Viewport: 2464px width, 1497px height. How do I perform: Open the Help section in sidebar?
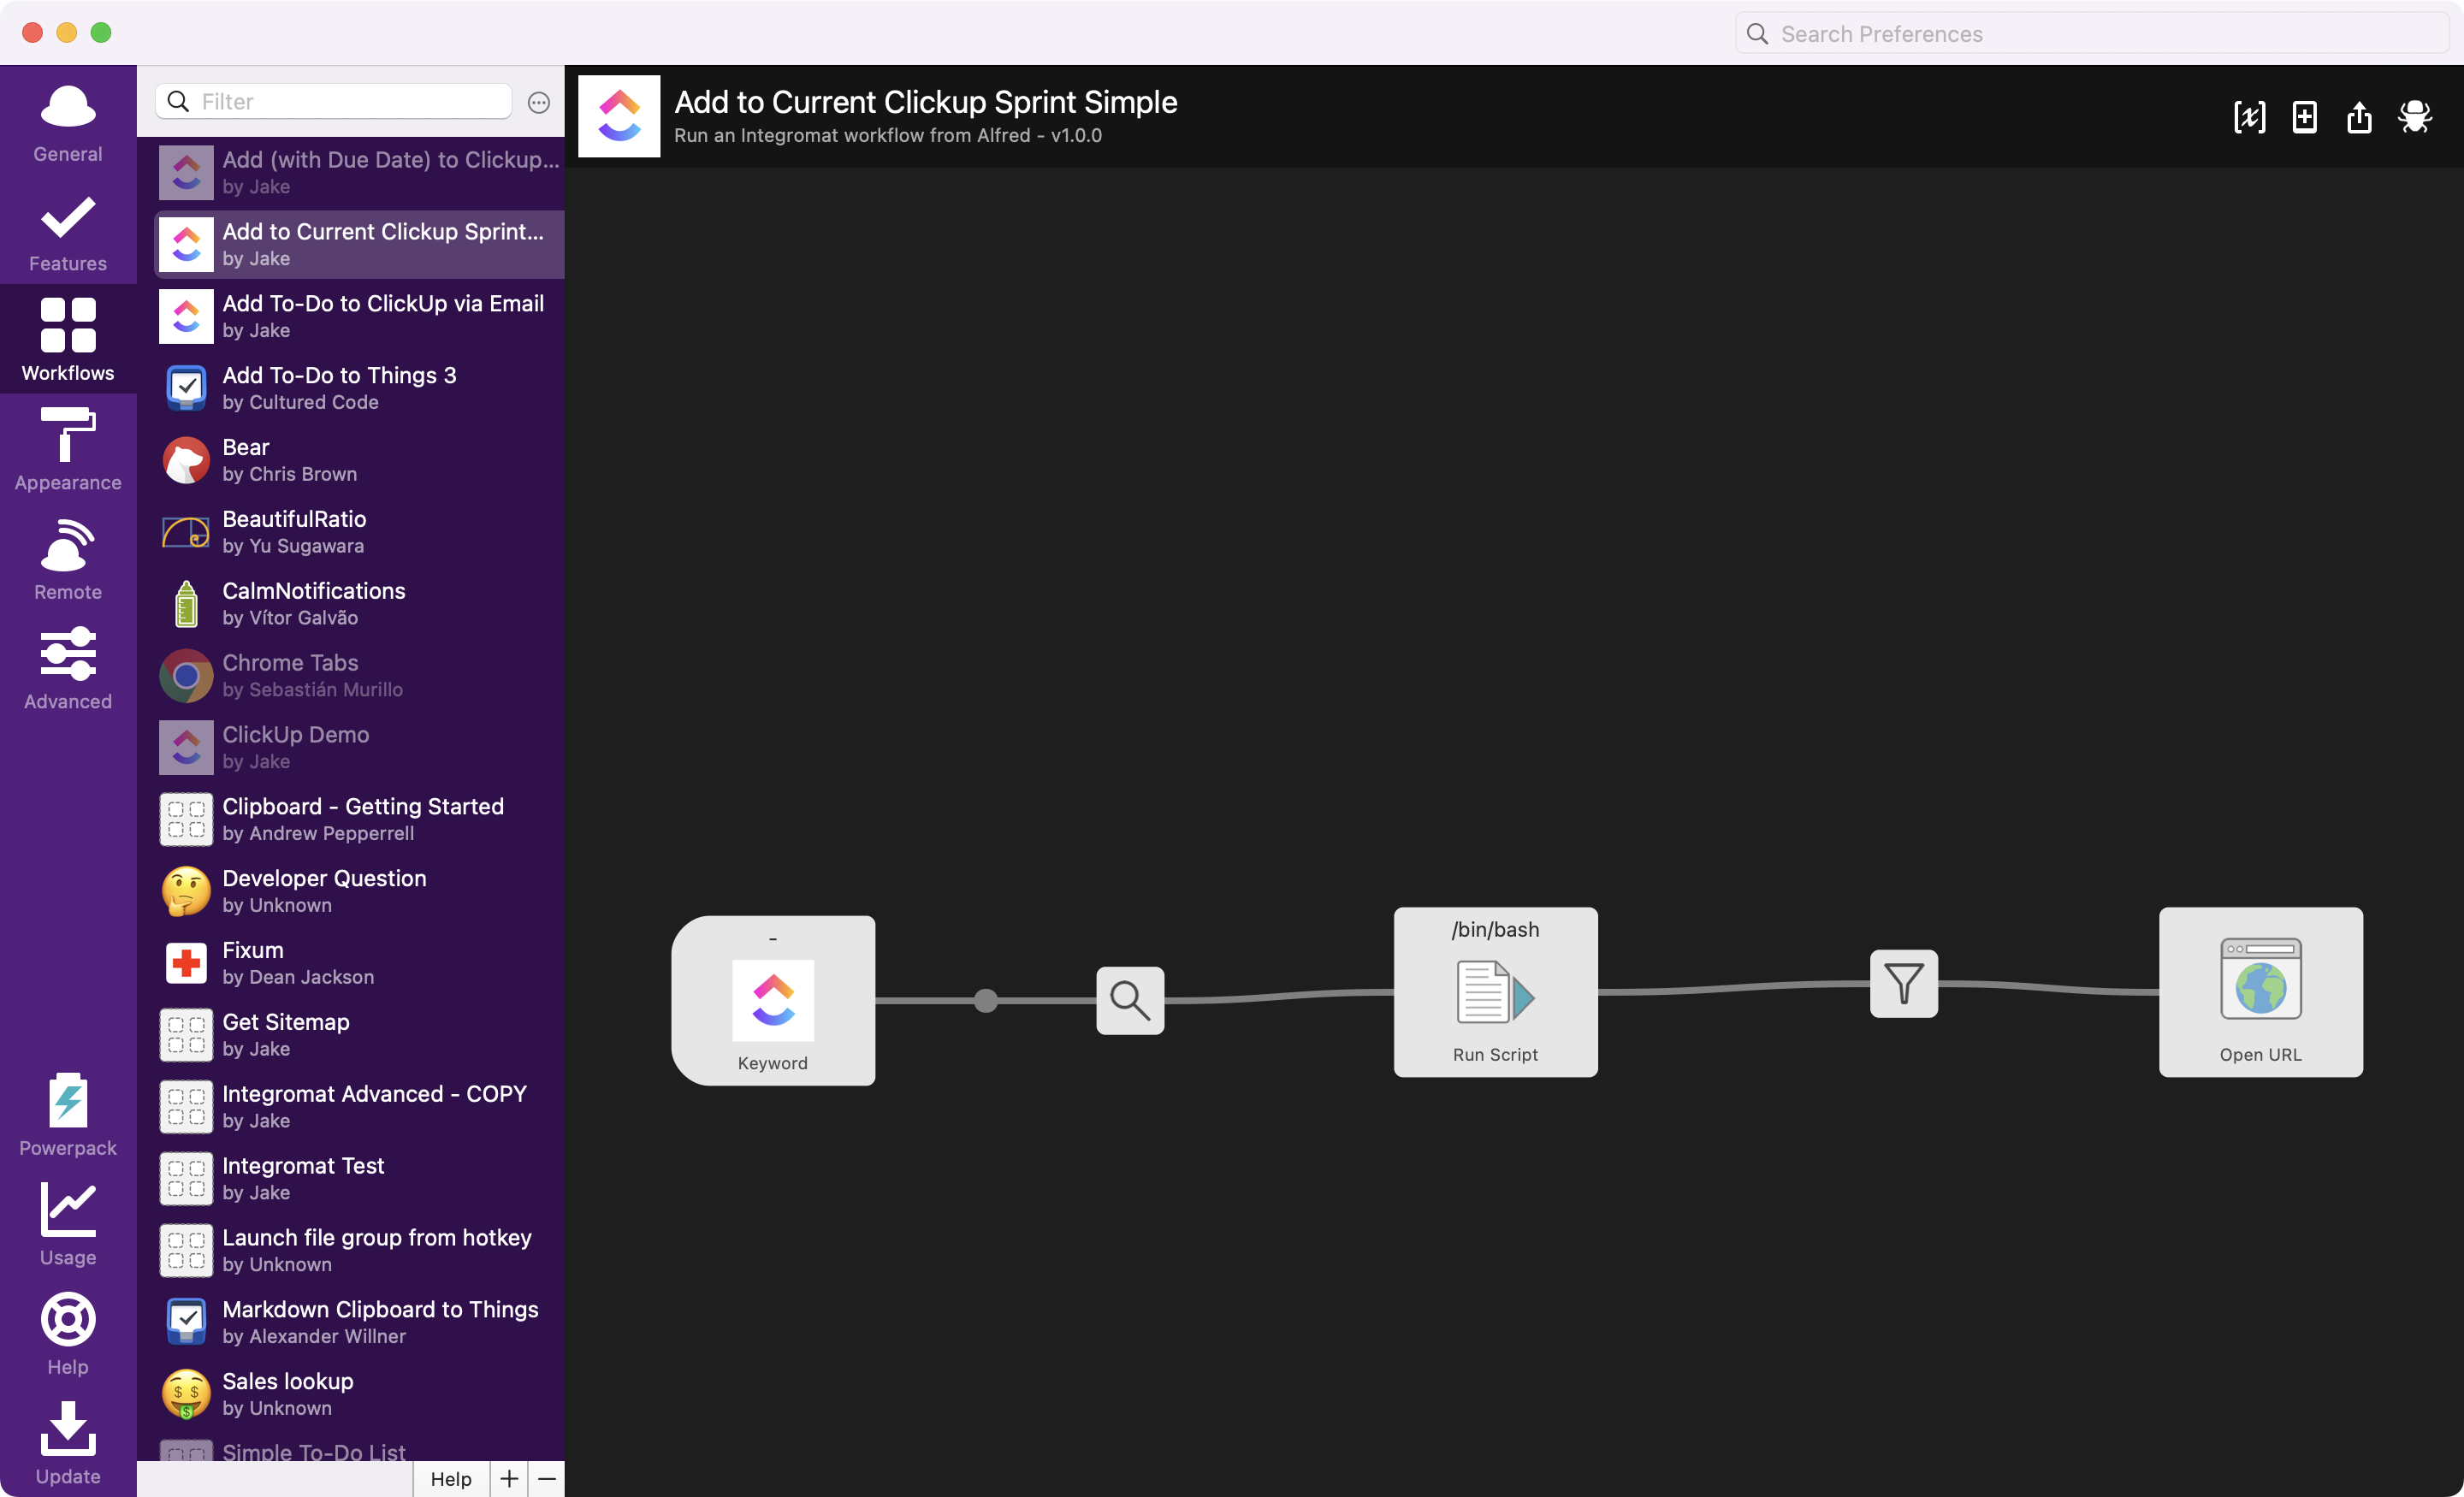tap(68, 1333)
